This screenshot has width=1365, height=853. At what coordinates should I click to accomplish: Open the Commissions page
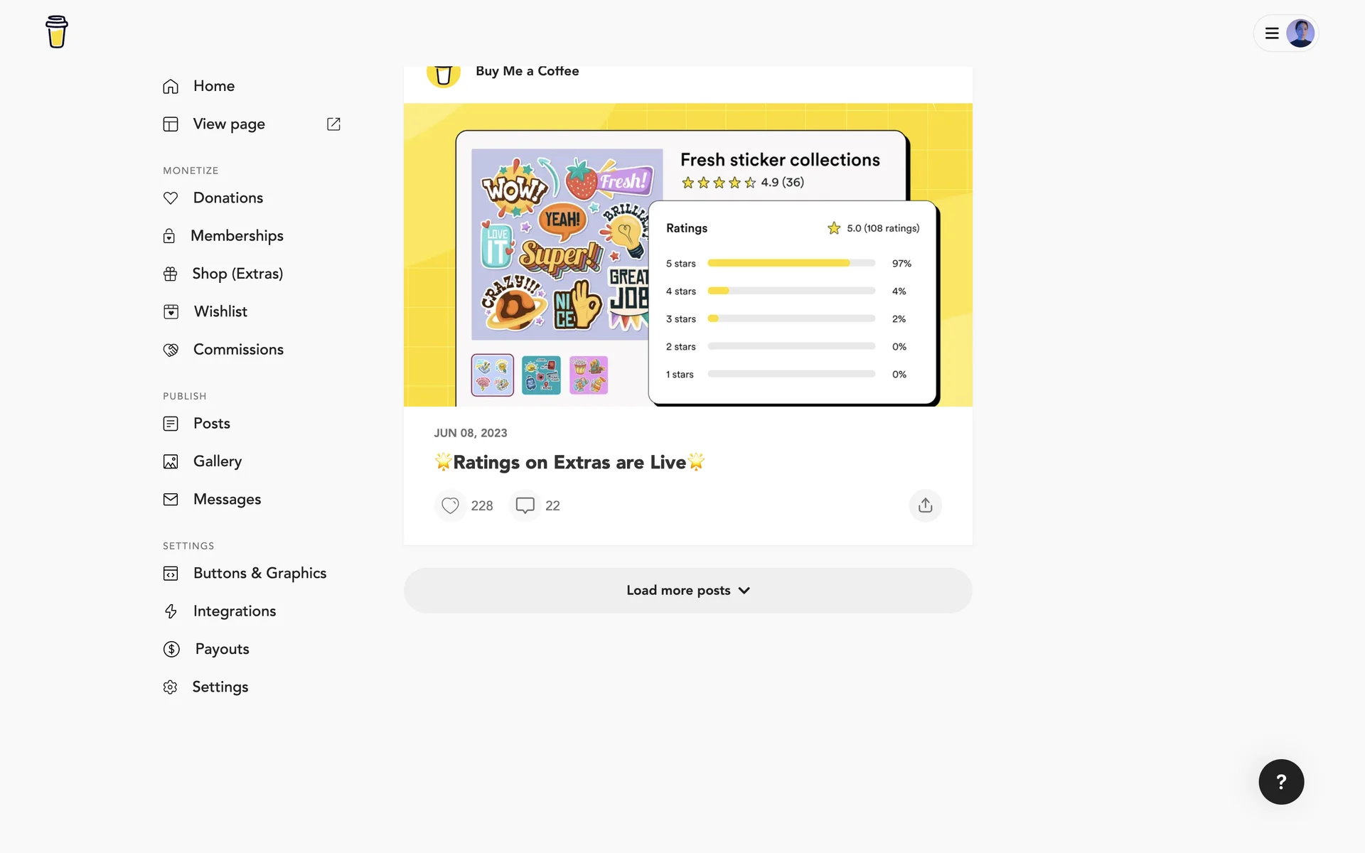[x=238, y=350]
